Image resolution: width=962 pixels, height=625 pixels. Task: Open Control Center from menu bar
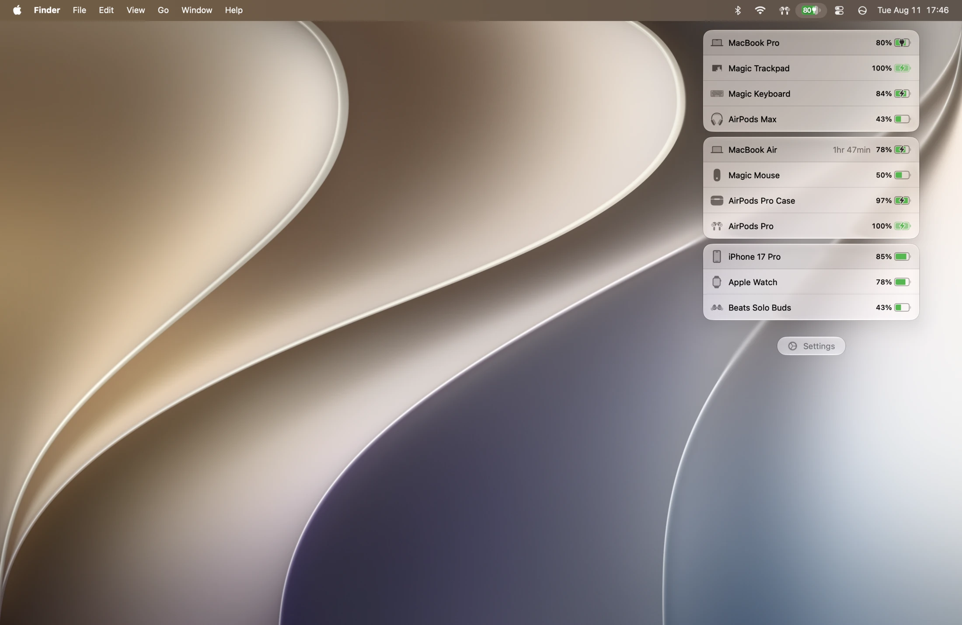coord(839,10)
